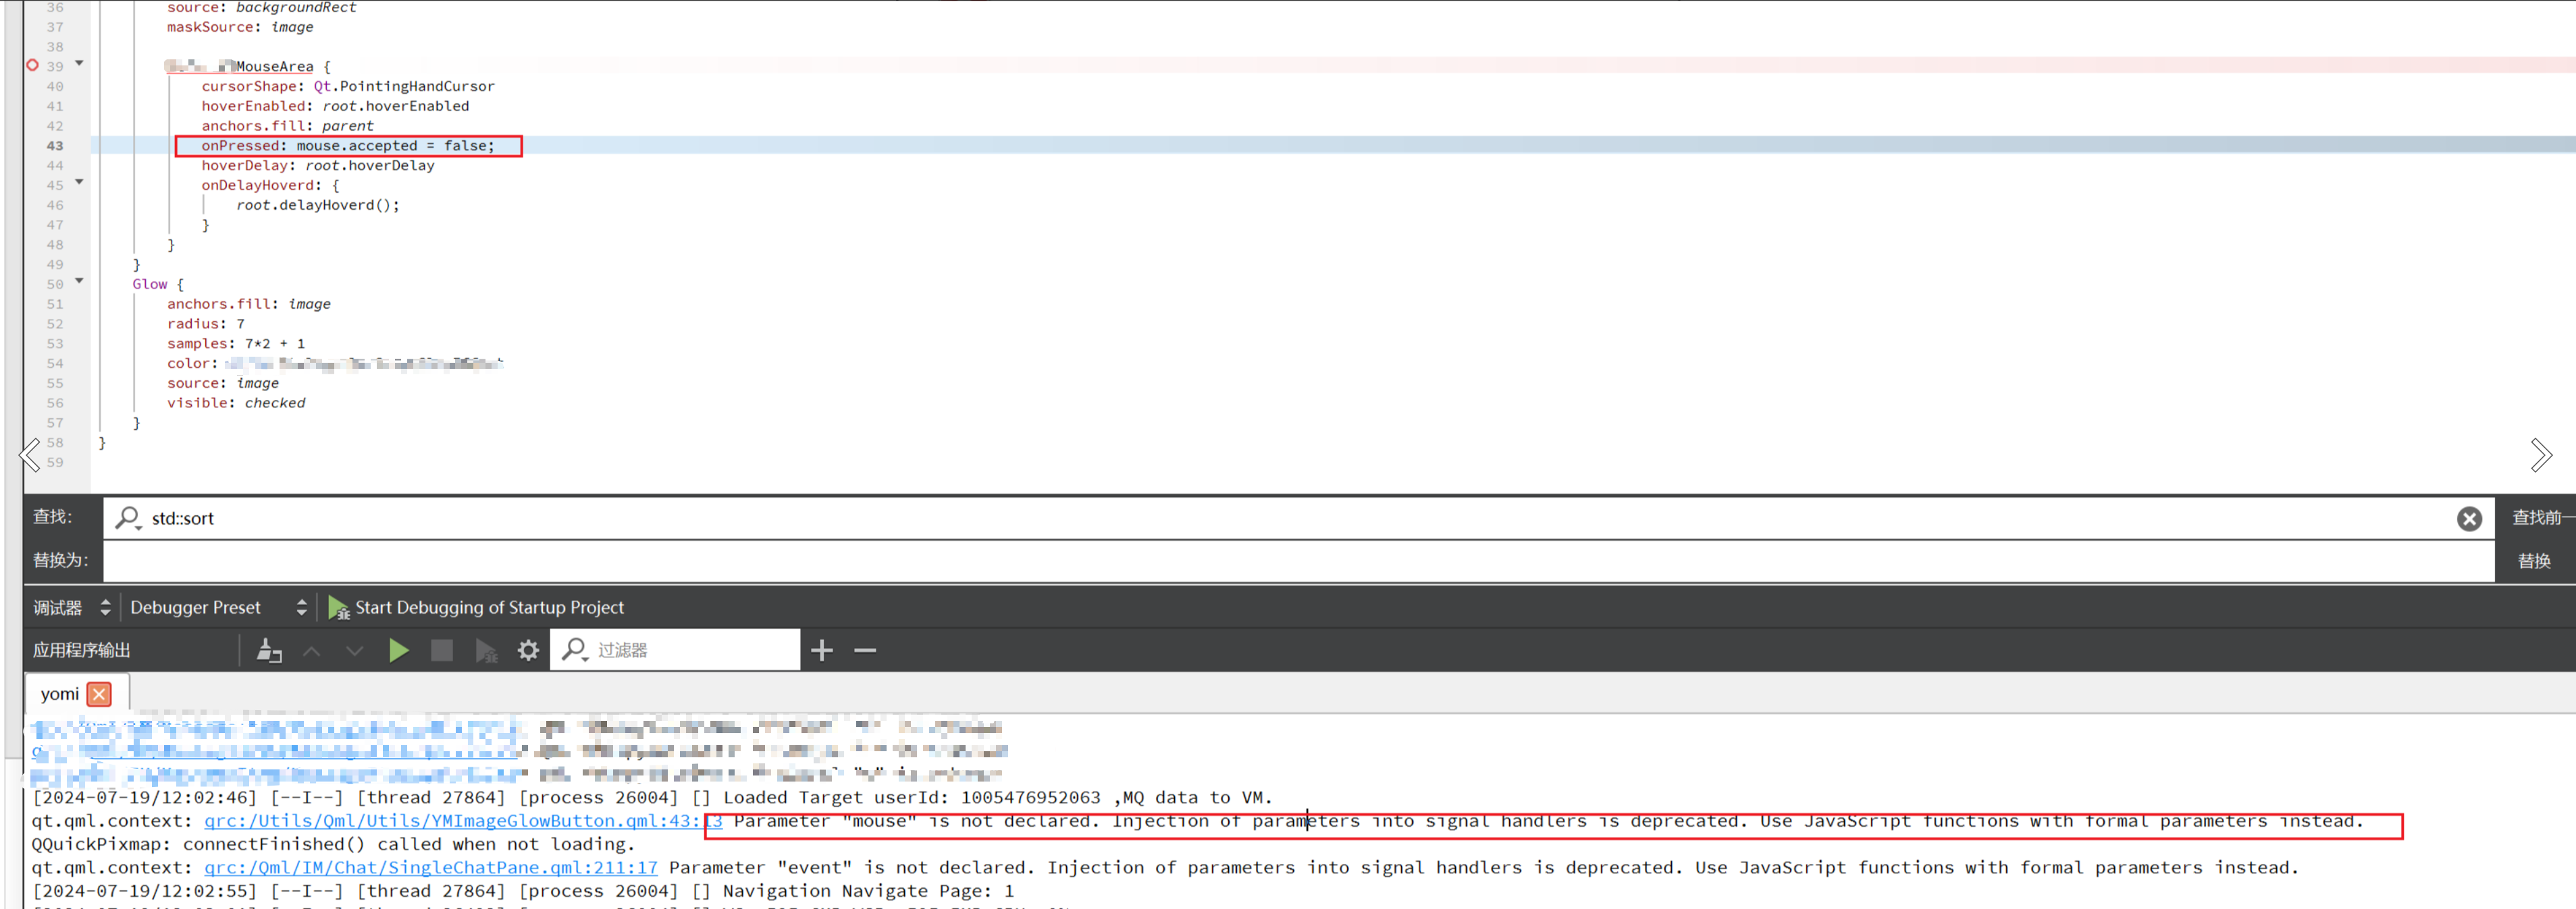The height and width of the screenshot is (909, 2576).
Task: Click the find field containing std::sort
Action: [x=1298, y=519]
